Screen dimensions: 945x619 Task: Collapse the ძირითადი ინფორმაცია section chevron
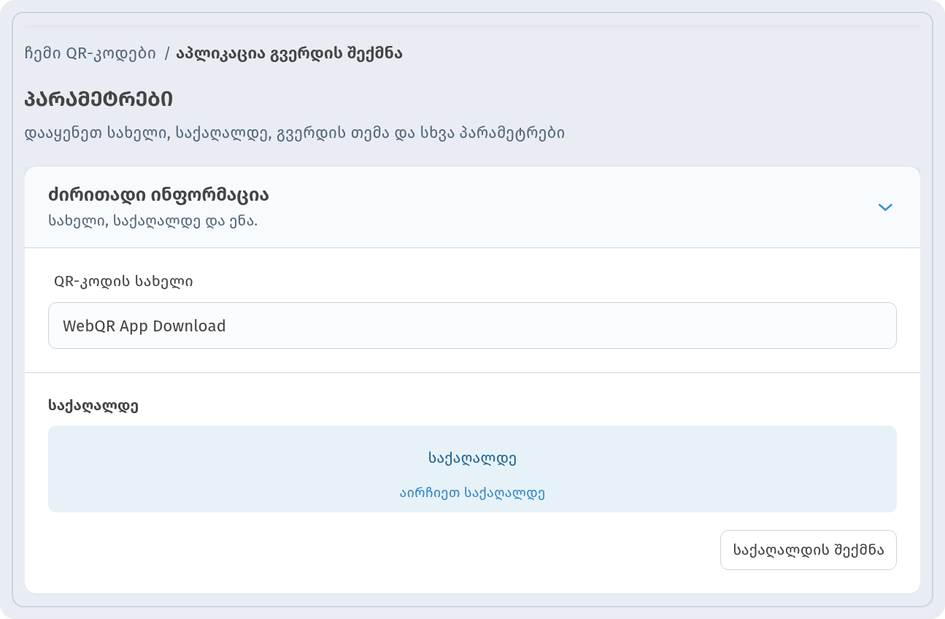click(885, 207)
